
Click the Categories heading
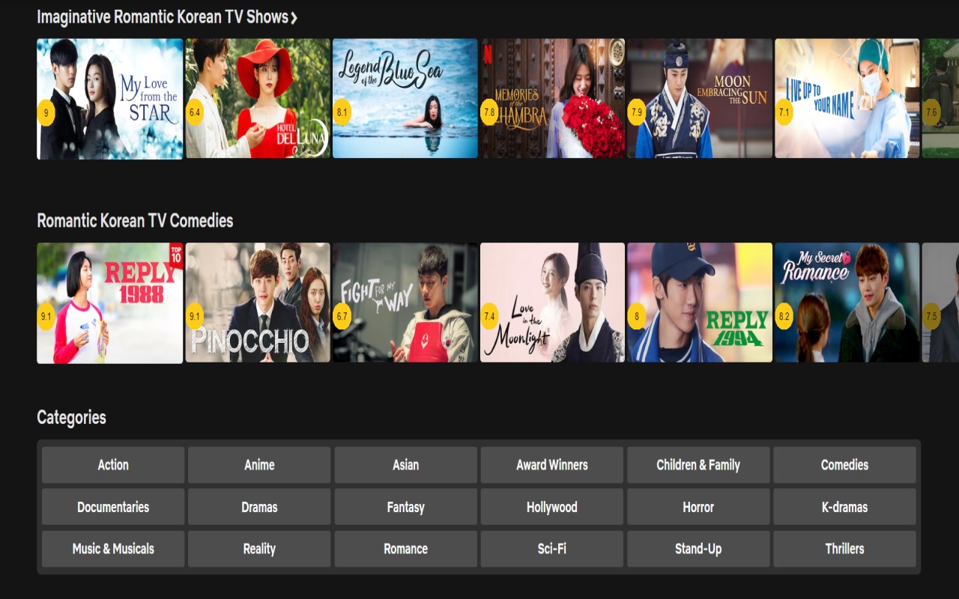[71, 418]
